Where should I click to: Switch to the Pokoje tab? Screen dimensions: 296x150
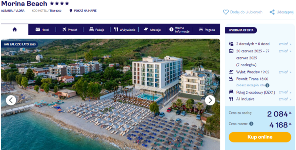pyautogui.click(x=97, y=30)
